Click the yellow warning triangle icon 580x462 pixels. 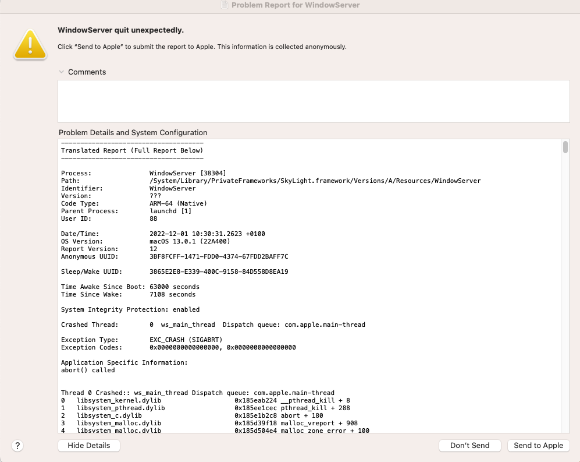[30, 44]
